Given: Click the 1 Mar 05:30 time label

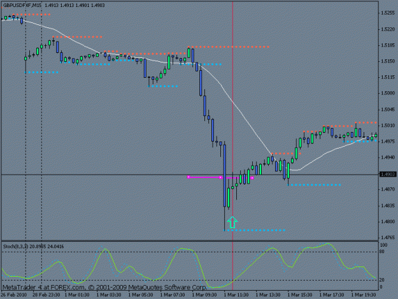Looking at the screenshot, I should tap(141, 295).
